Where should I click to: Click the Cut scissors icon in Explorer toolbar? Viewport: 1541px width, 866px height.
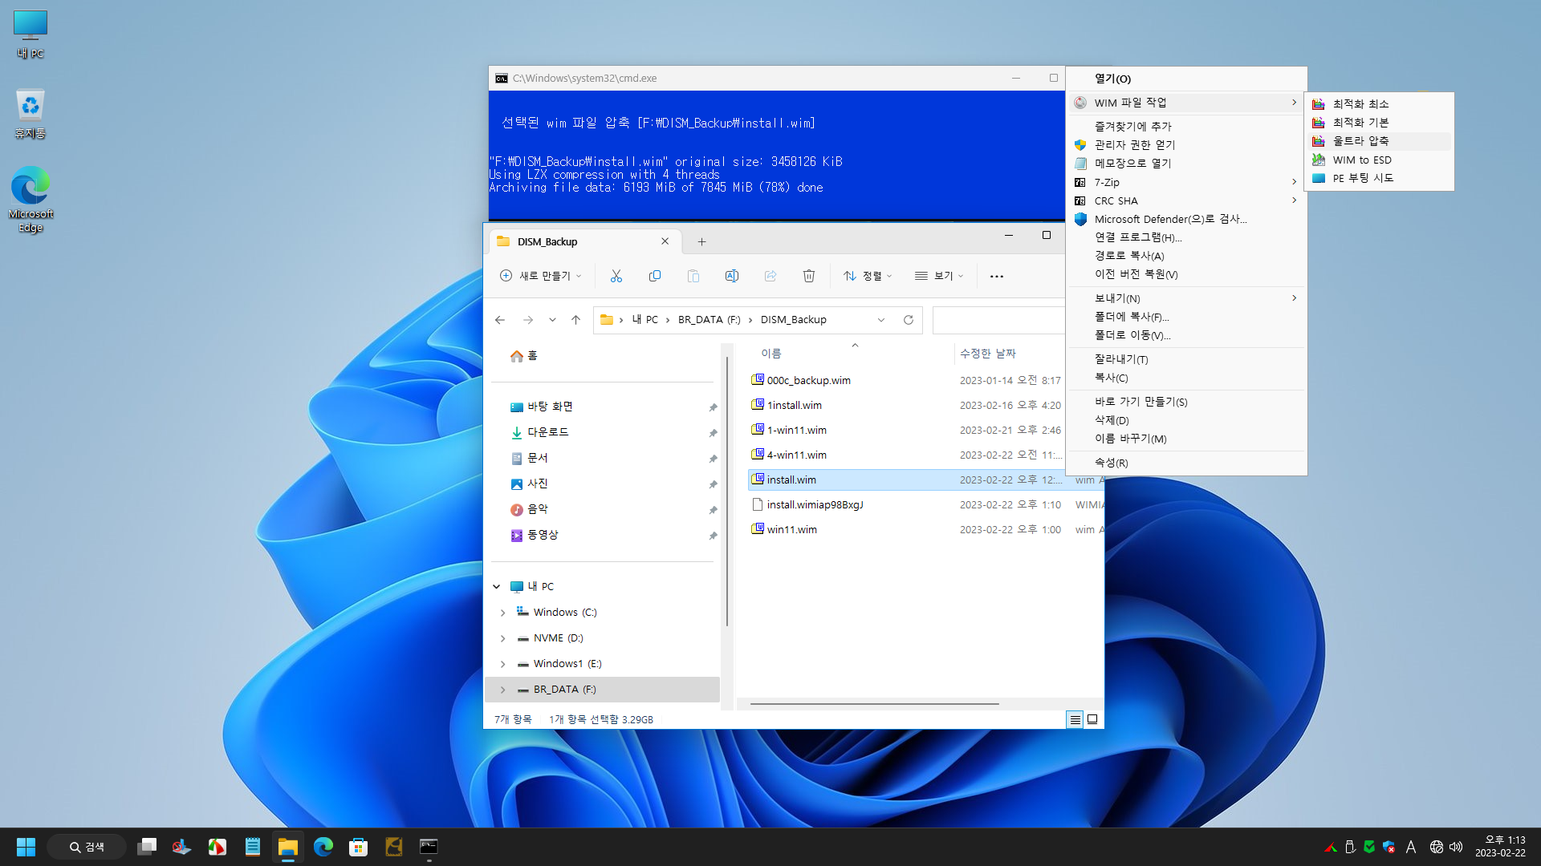[616, 276]
